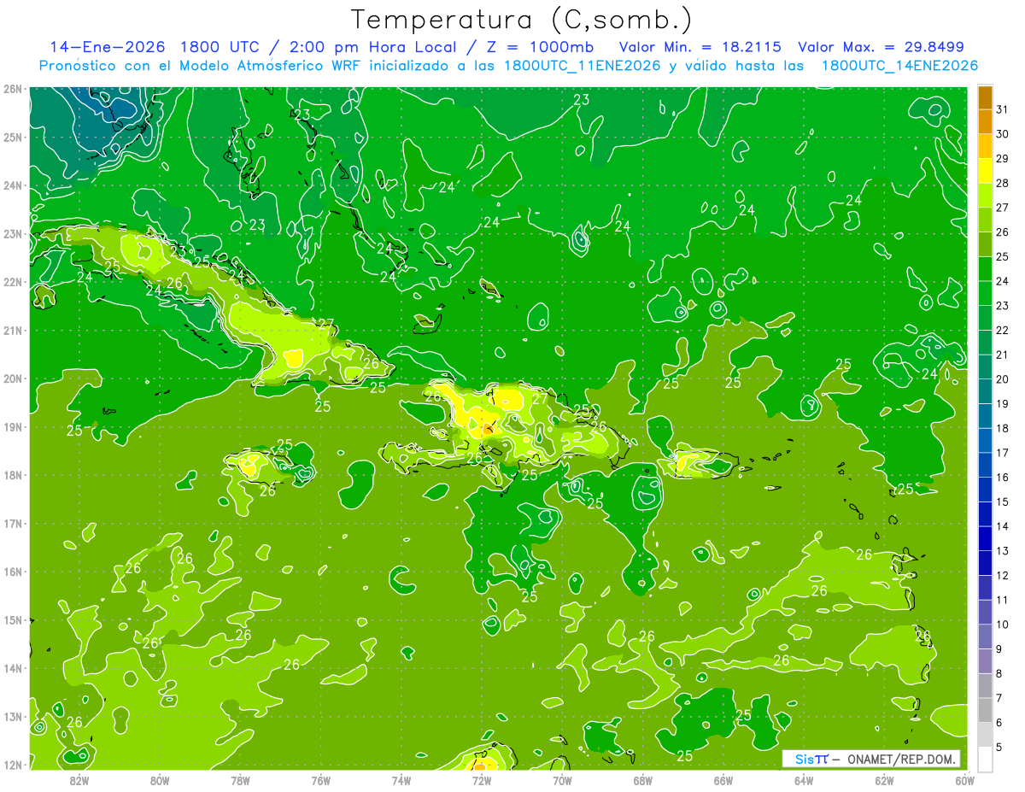Click the '12N' latitude axis label
The width and height of the screenshot is (1025, 792).
[x=12, y=765]
